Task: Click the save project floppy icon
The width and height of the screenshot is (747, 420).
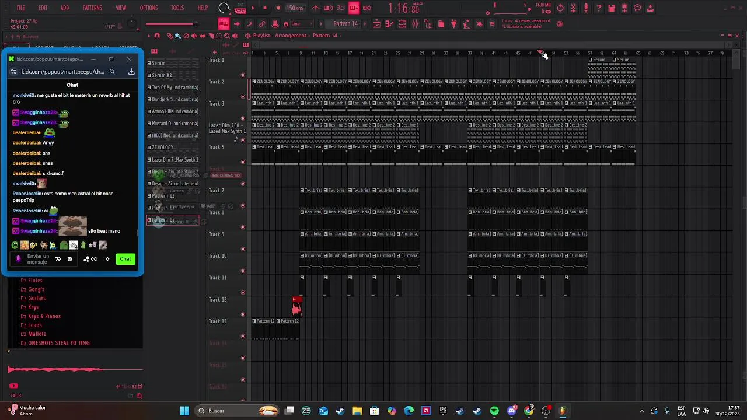Action: click(x=610, y=8)
